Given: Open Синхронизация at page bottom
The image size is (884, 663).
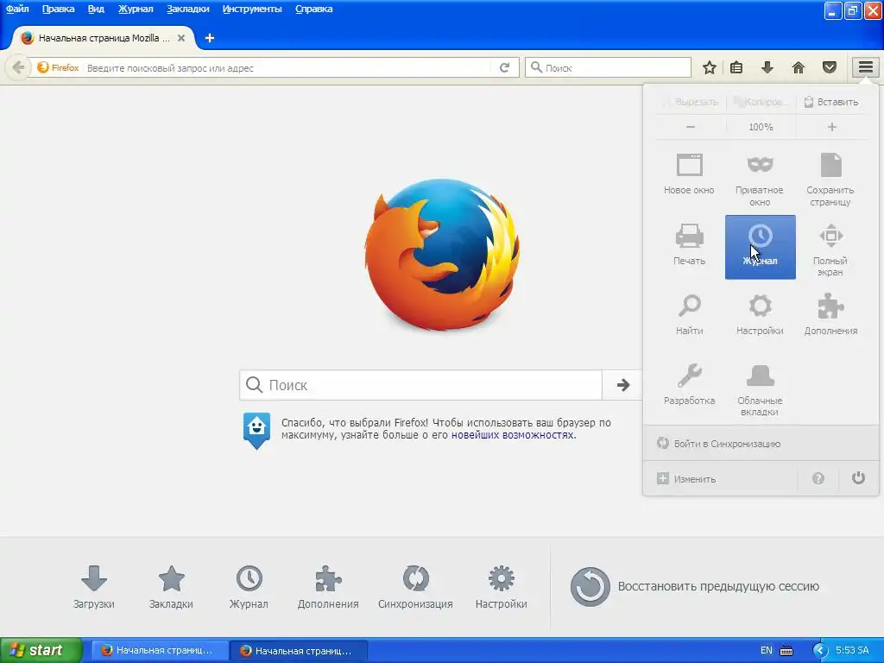Looking at the screenshot, I should 415,587.
